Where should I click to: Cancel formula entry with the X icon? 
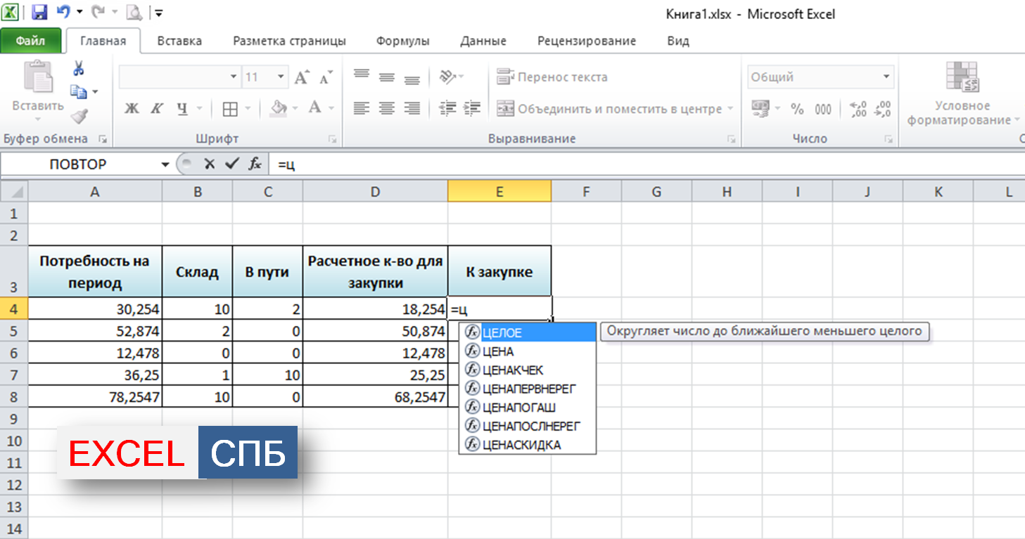(209, 164)
